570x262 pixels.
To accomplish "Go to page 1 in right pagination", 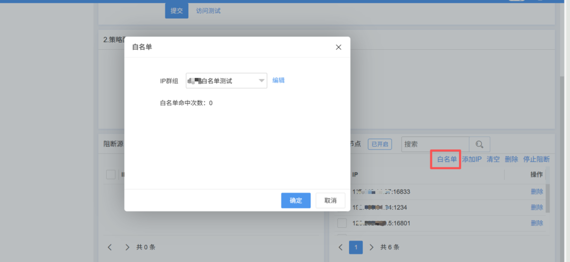I will tap(356, 247).
